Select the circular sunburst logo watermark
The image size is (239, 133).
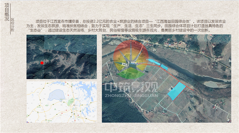[x=131, y=59]
